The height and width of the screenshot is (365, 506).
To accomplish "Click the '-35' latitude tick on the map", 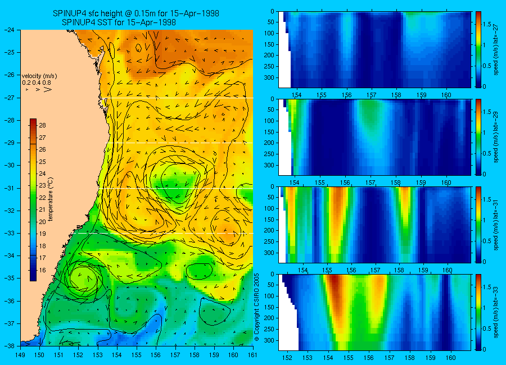I will [9, 279].
